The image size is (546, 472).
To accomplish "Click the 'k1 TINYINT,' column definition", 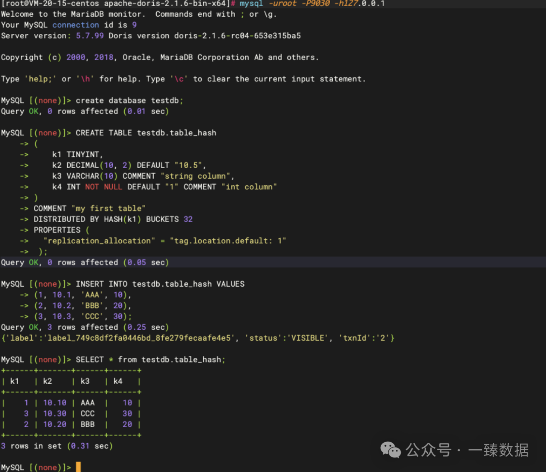I will [x=78, y=154].
